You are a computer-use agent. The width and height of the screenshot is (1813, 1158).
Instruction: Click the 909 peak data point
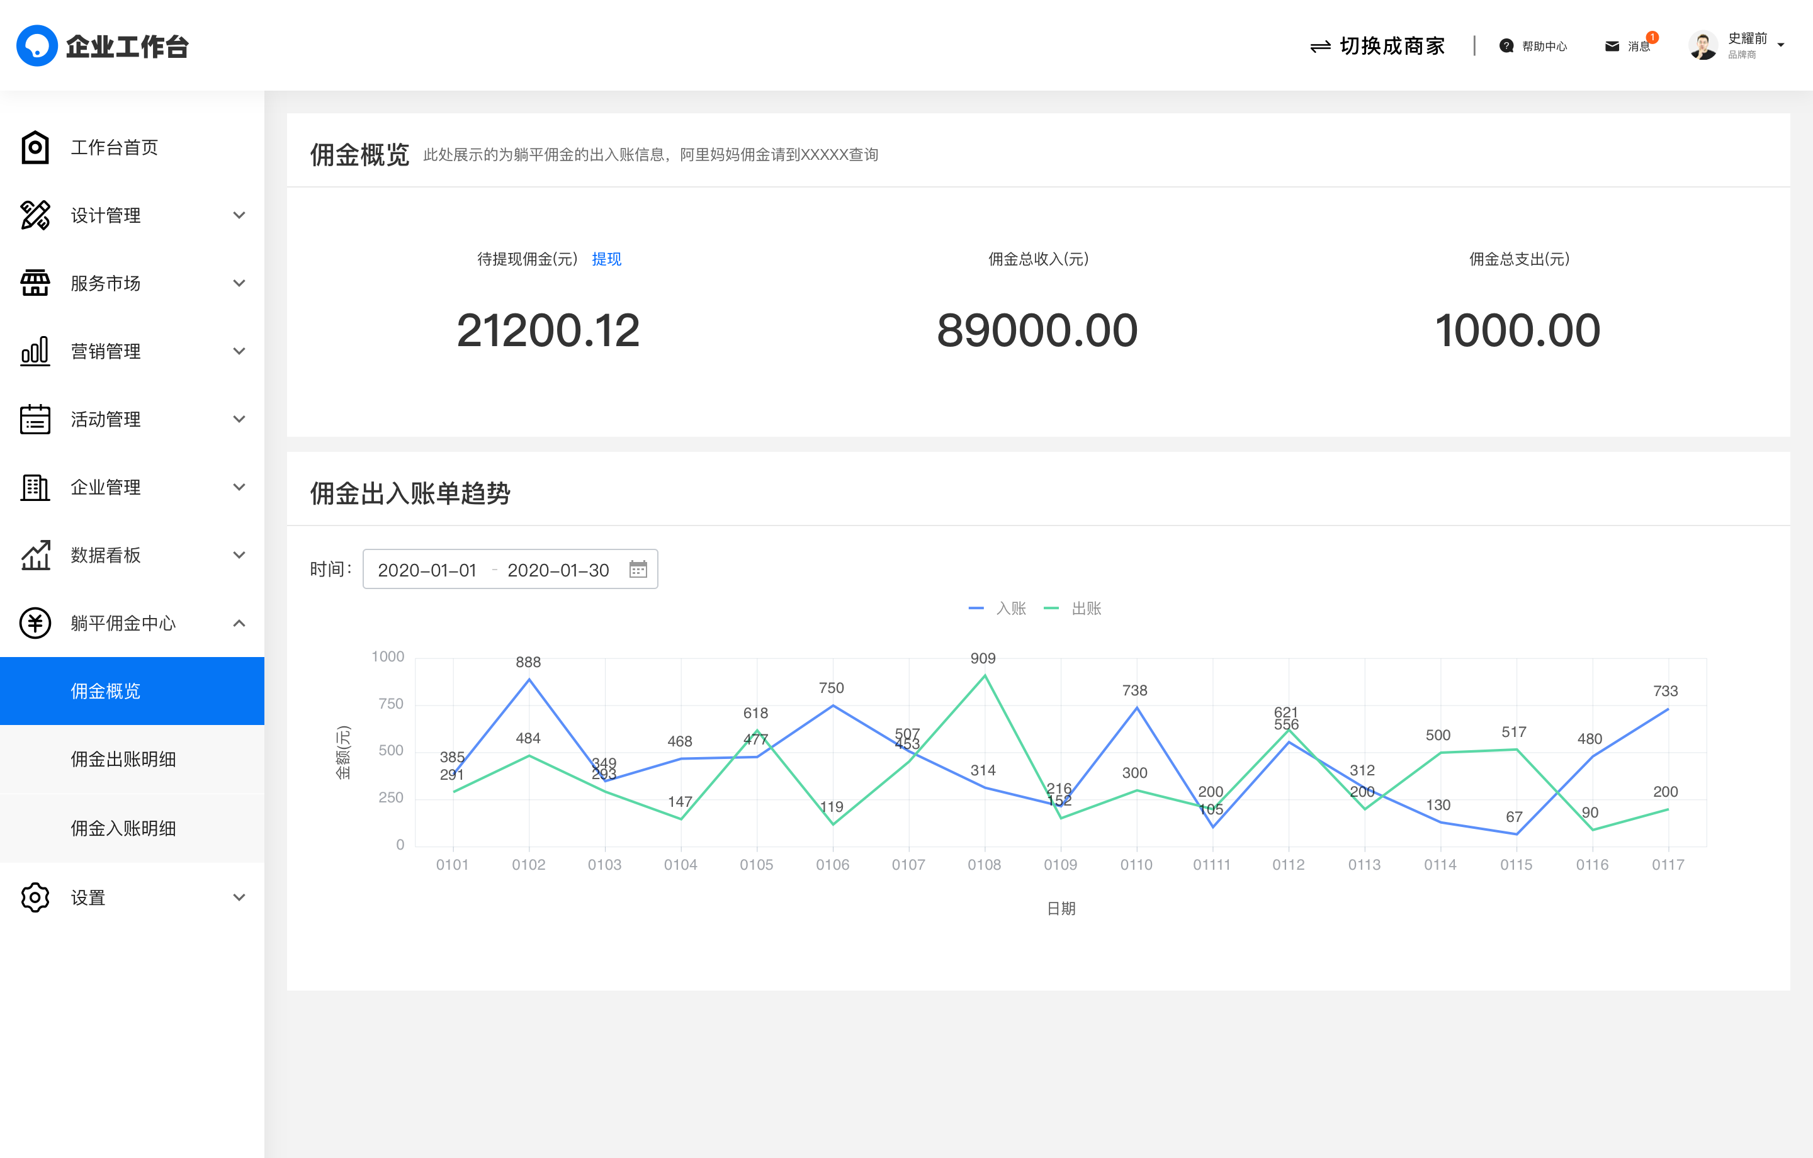[x=985, y=675]
